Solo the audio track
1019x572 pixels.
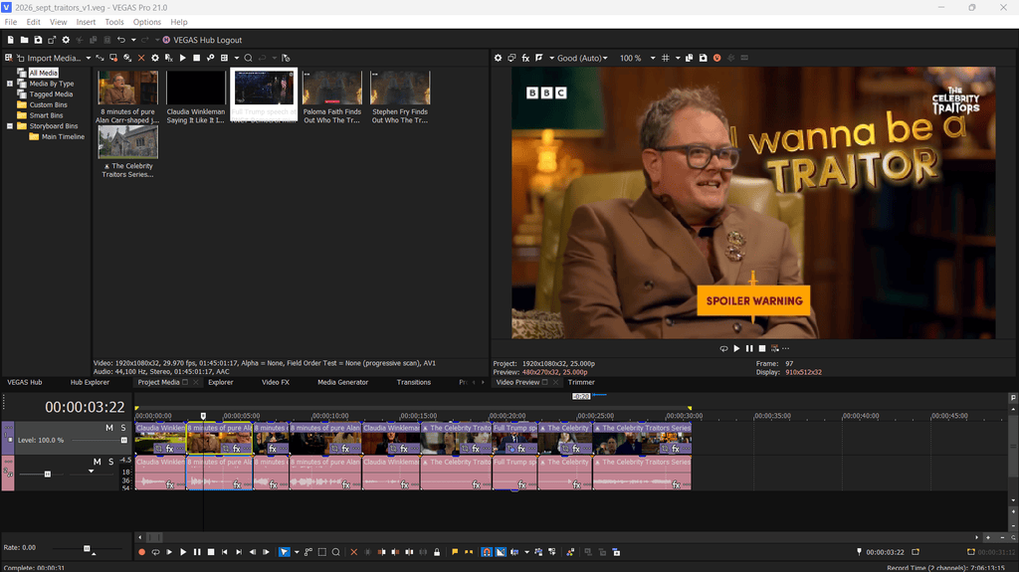tap(110, 462)
